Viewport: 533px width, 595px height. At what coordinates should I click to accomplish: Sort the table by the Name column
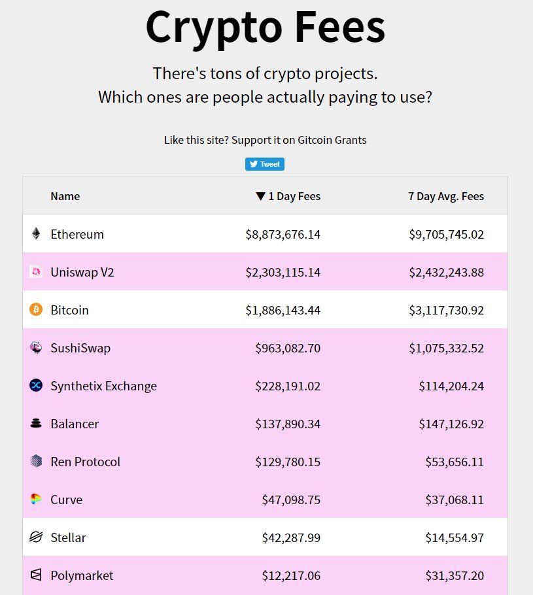point(65,196)
